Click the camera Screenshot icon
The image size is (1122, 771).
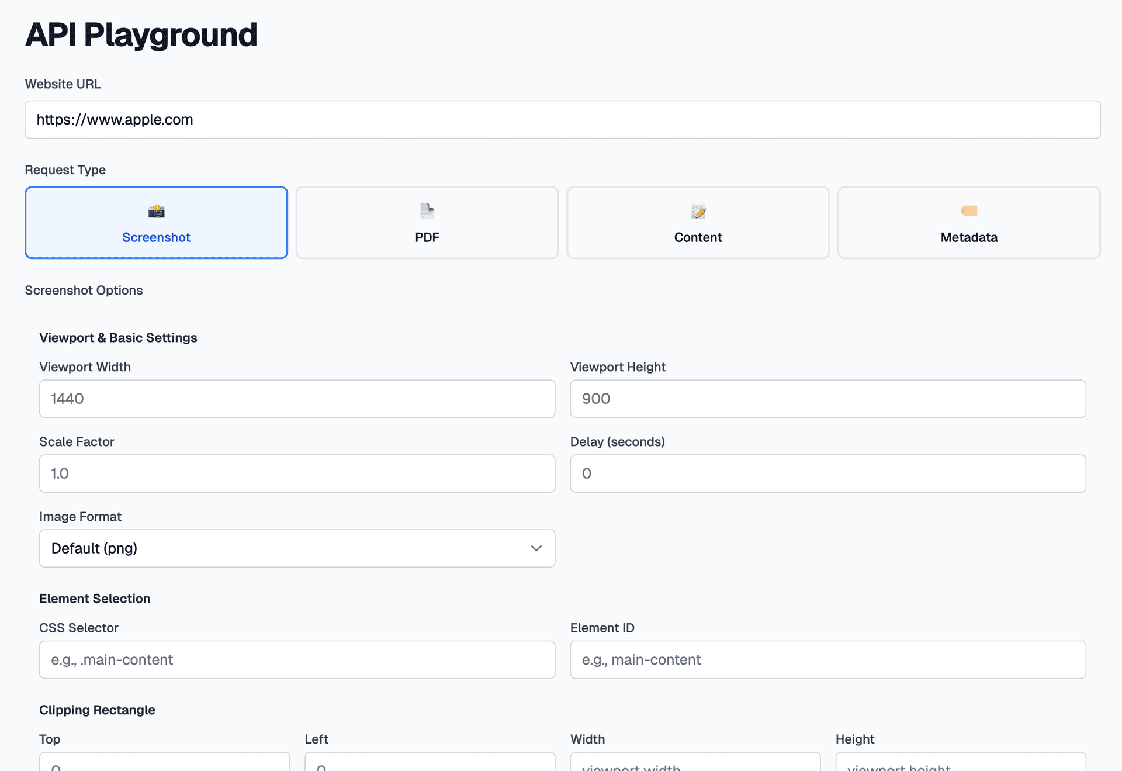pyautogui.click(x=156, y=211)
